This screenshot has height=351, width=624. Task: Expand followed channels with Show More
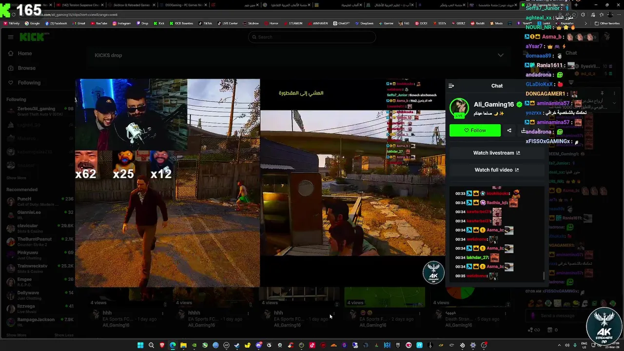pos(16,178)
